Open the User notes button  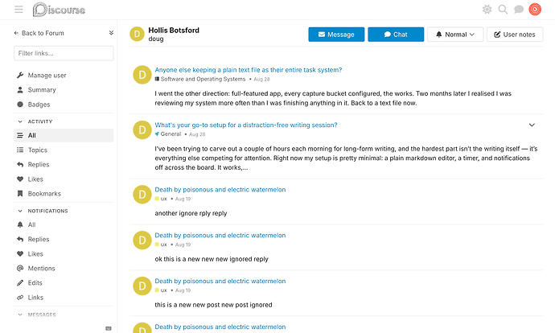pos(515,35)
